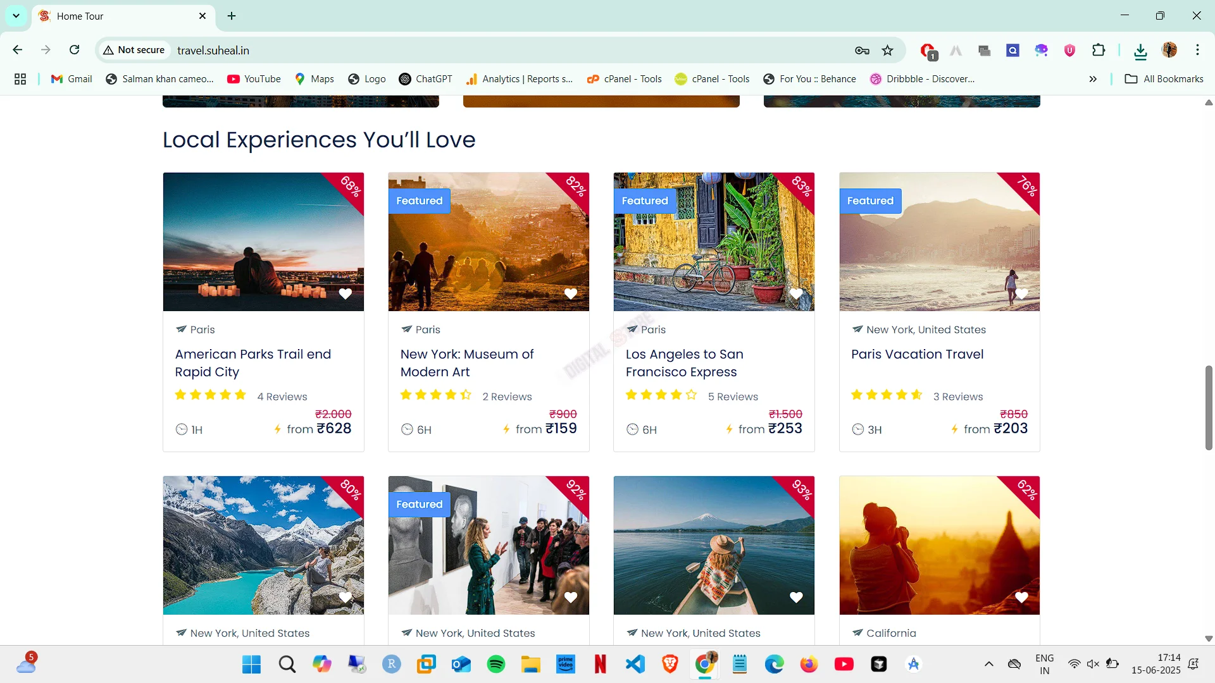Show hidden system tray icons
The height and width of the screenshot is (683, 1215).
(989, 664)
